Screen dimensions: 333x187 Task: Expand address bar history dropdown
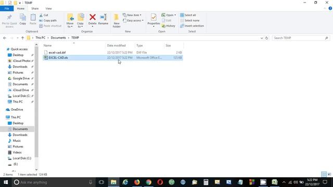pos(262,38)
